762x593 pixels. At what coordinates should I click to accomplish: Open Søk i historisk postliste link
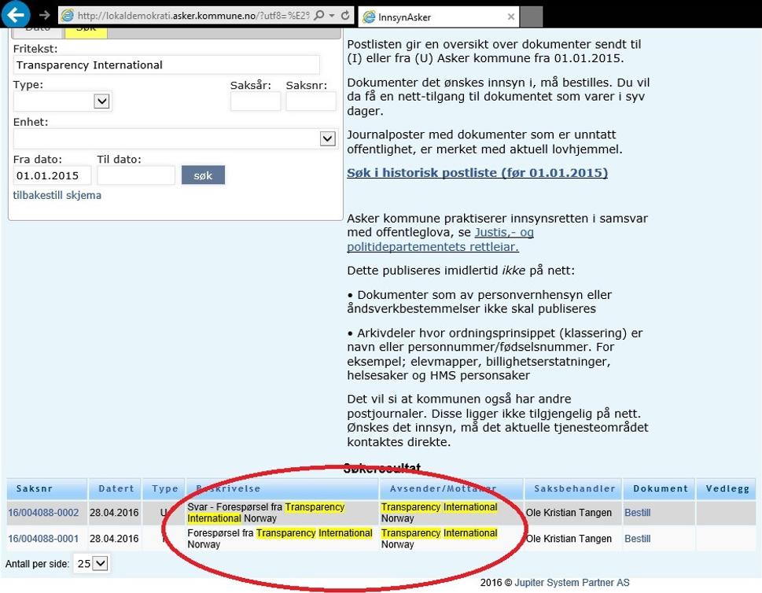tap(477, 172)
